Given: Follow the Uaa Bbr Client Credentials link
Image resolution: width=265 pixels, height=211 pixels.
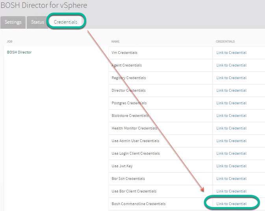Looking at the screenshot, I should [x=231, y=191].
